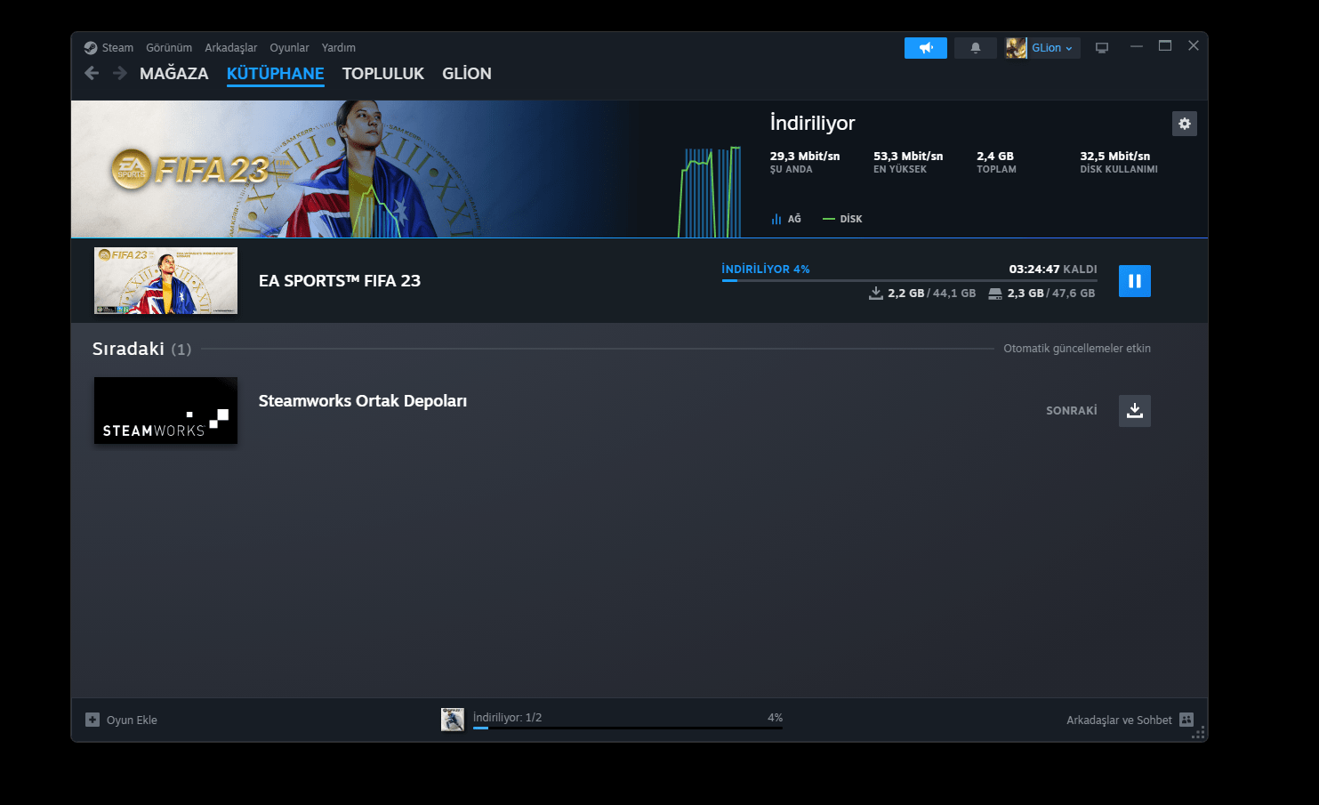Click the Sıradaki queue heading
Viewport: 1319px width, 805px height.
[128, 349]
